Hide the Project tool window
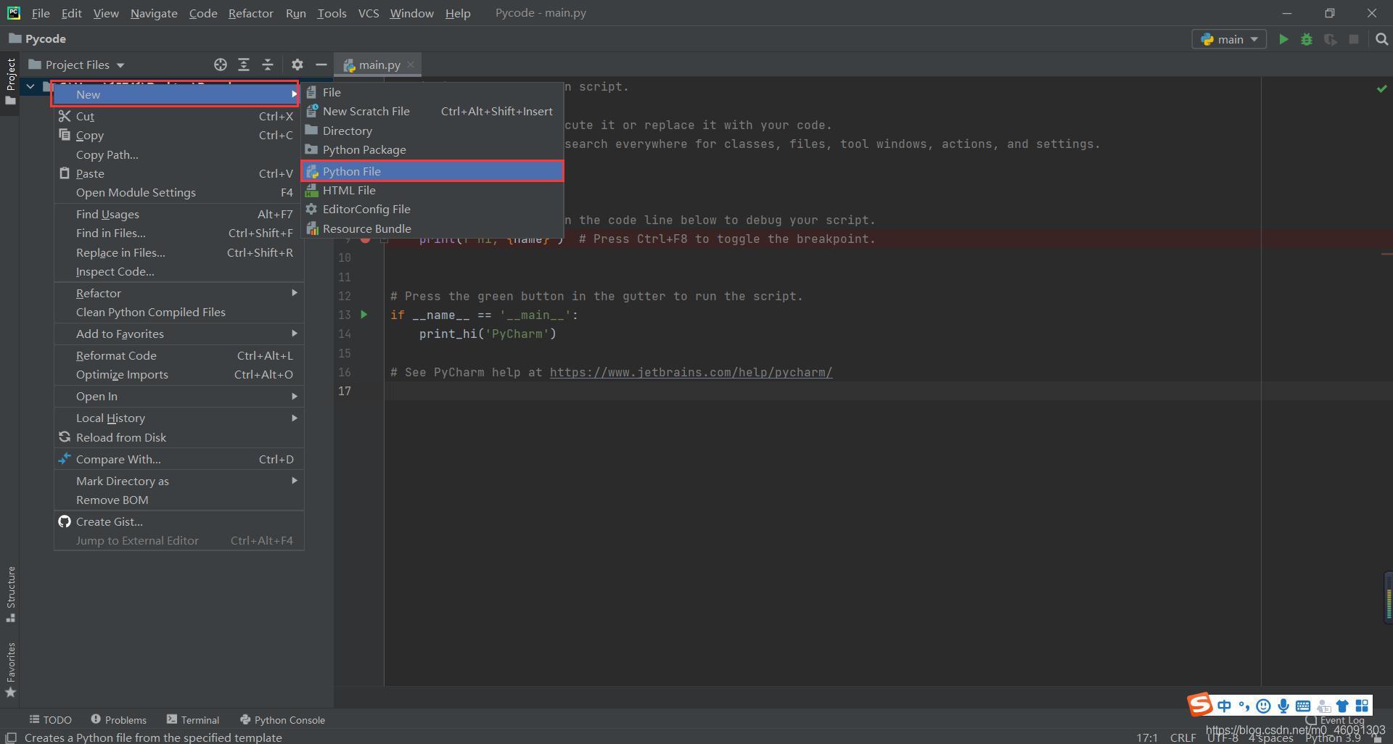Viewport: 1393px width, 744px height. pyautogui.click(x=321, y=65)
